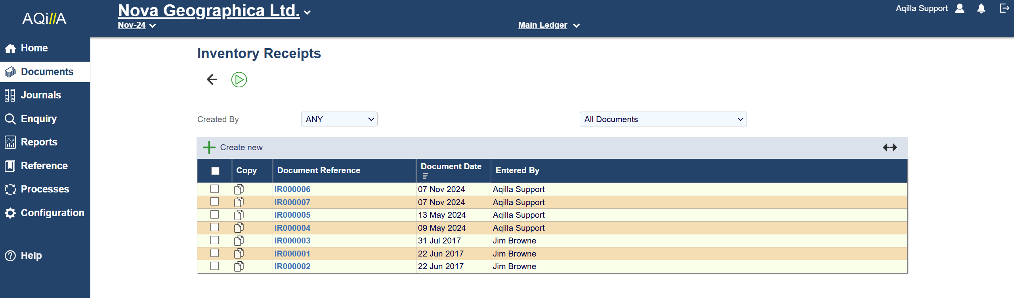This screenshot has height=298, width=1014.
Task: Click the back arrow icon
Action: [212, 79]
